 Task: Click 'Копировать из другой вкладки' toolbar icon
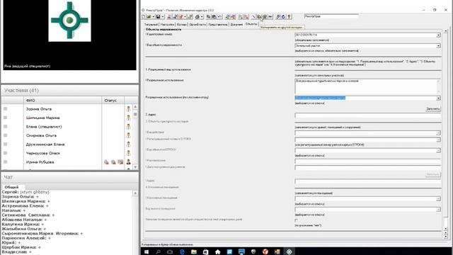click(259, 17)
